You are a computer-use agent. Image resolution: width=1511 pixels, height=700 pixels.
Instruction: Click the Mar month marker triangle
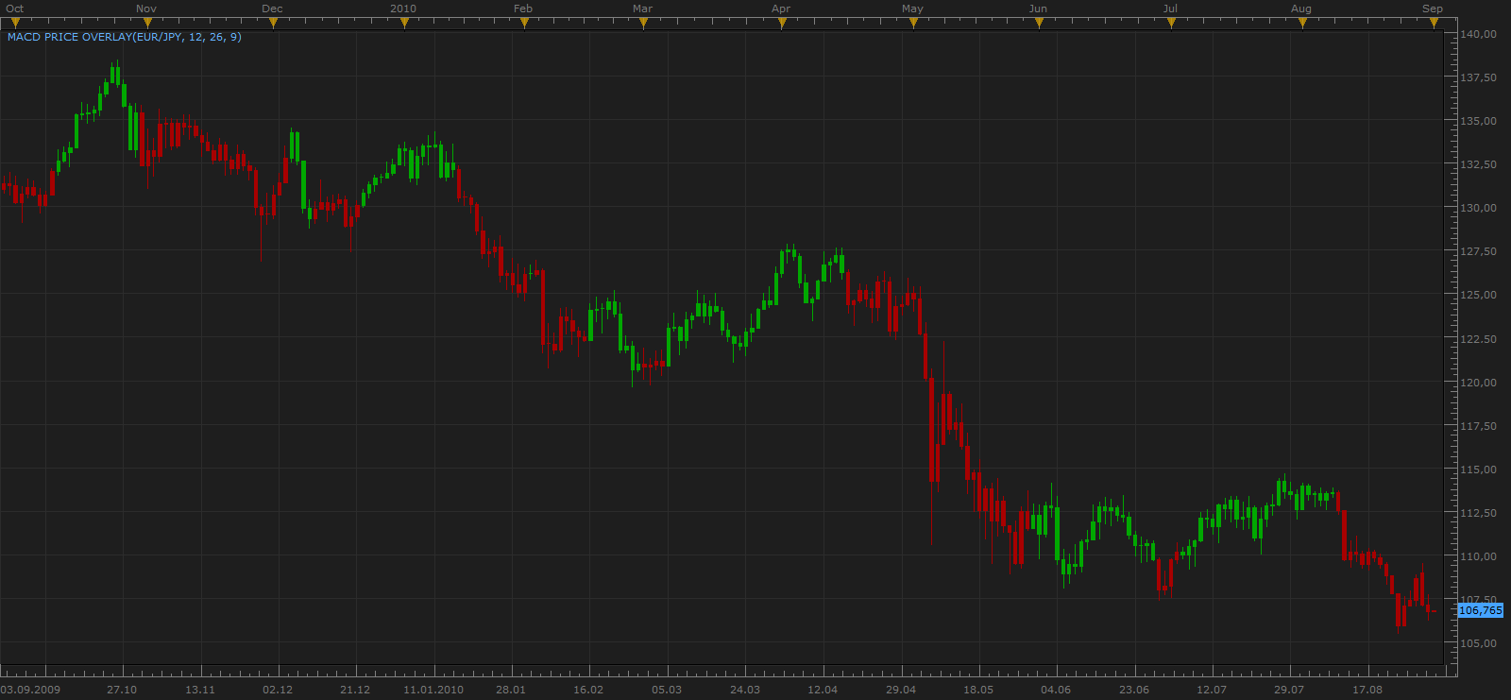click(x=643, y=24)
